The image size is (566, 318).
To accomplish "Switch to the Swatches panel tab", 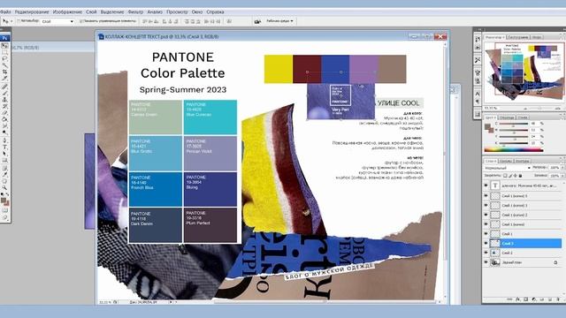I will (x=507, y=117).
